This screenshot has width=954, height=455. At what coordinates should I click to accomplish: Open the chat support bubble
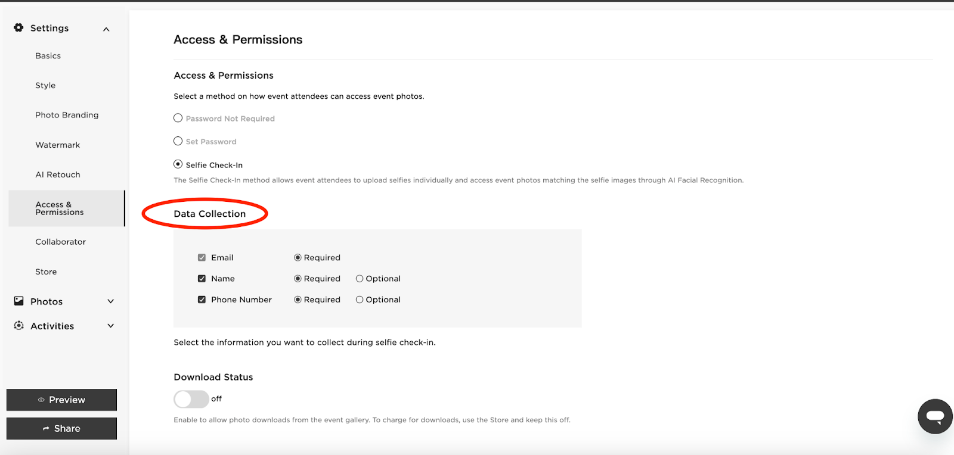coord(934,416)
